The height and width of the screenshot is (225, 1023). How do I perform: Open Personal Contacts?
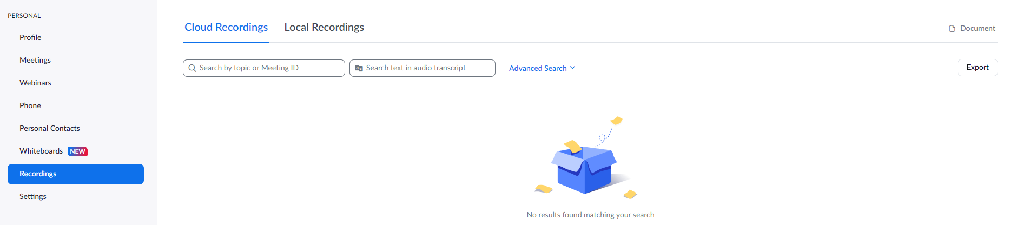click(50, 128)
